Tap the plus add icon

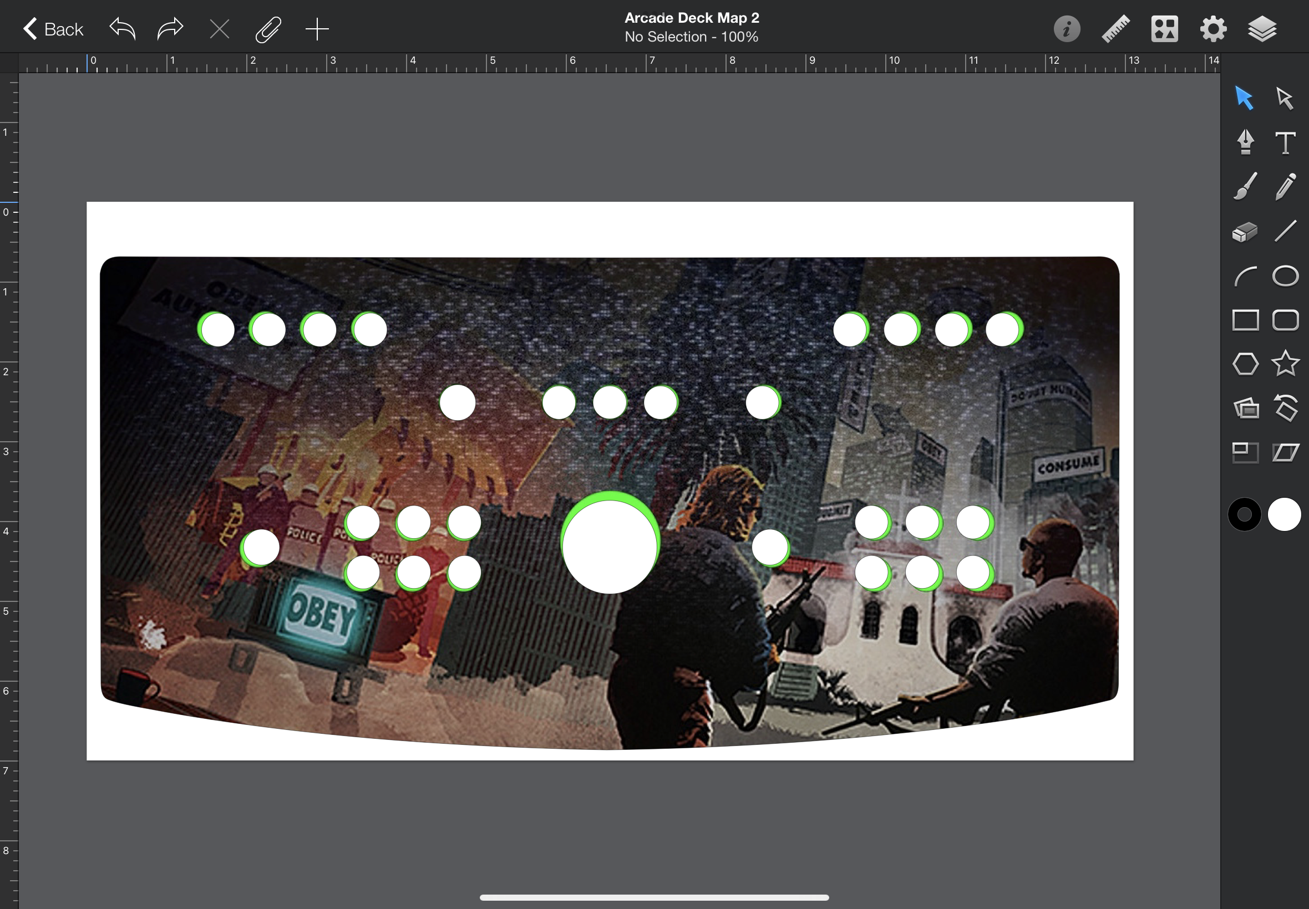(317, 29)
